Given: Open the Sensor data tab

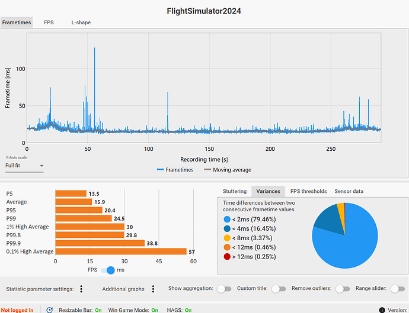Looking at the screenshot, I should pyautogui.click(x=349, y=191).
